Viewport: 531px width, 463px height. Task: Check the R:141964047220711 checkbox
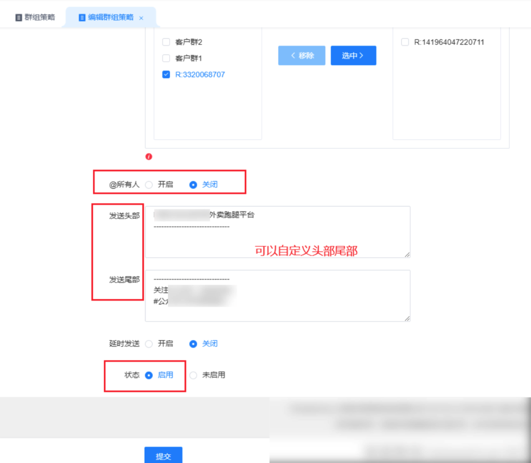(x=405, y=42)
